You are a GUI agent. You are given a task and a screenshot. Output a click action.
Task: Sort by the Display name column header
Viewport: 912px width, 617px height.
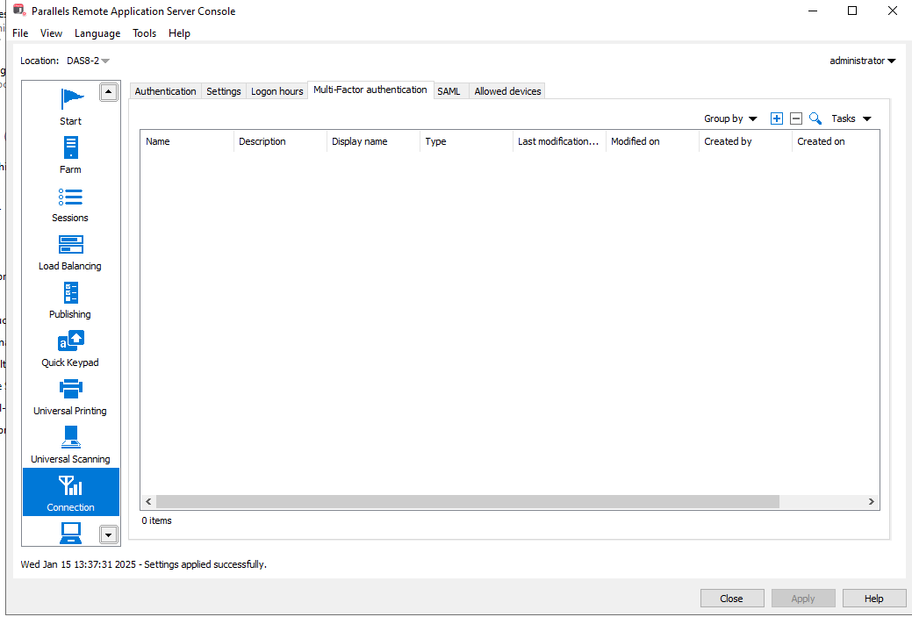point(373,141)
